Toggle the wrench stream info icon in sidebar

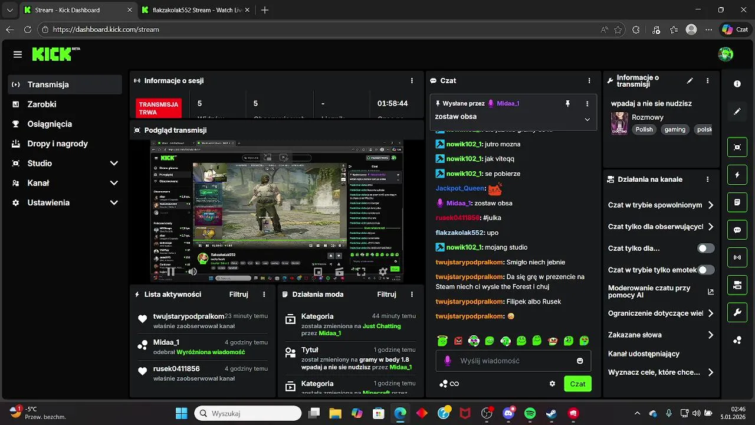[737, 313]
